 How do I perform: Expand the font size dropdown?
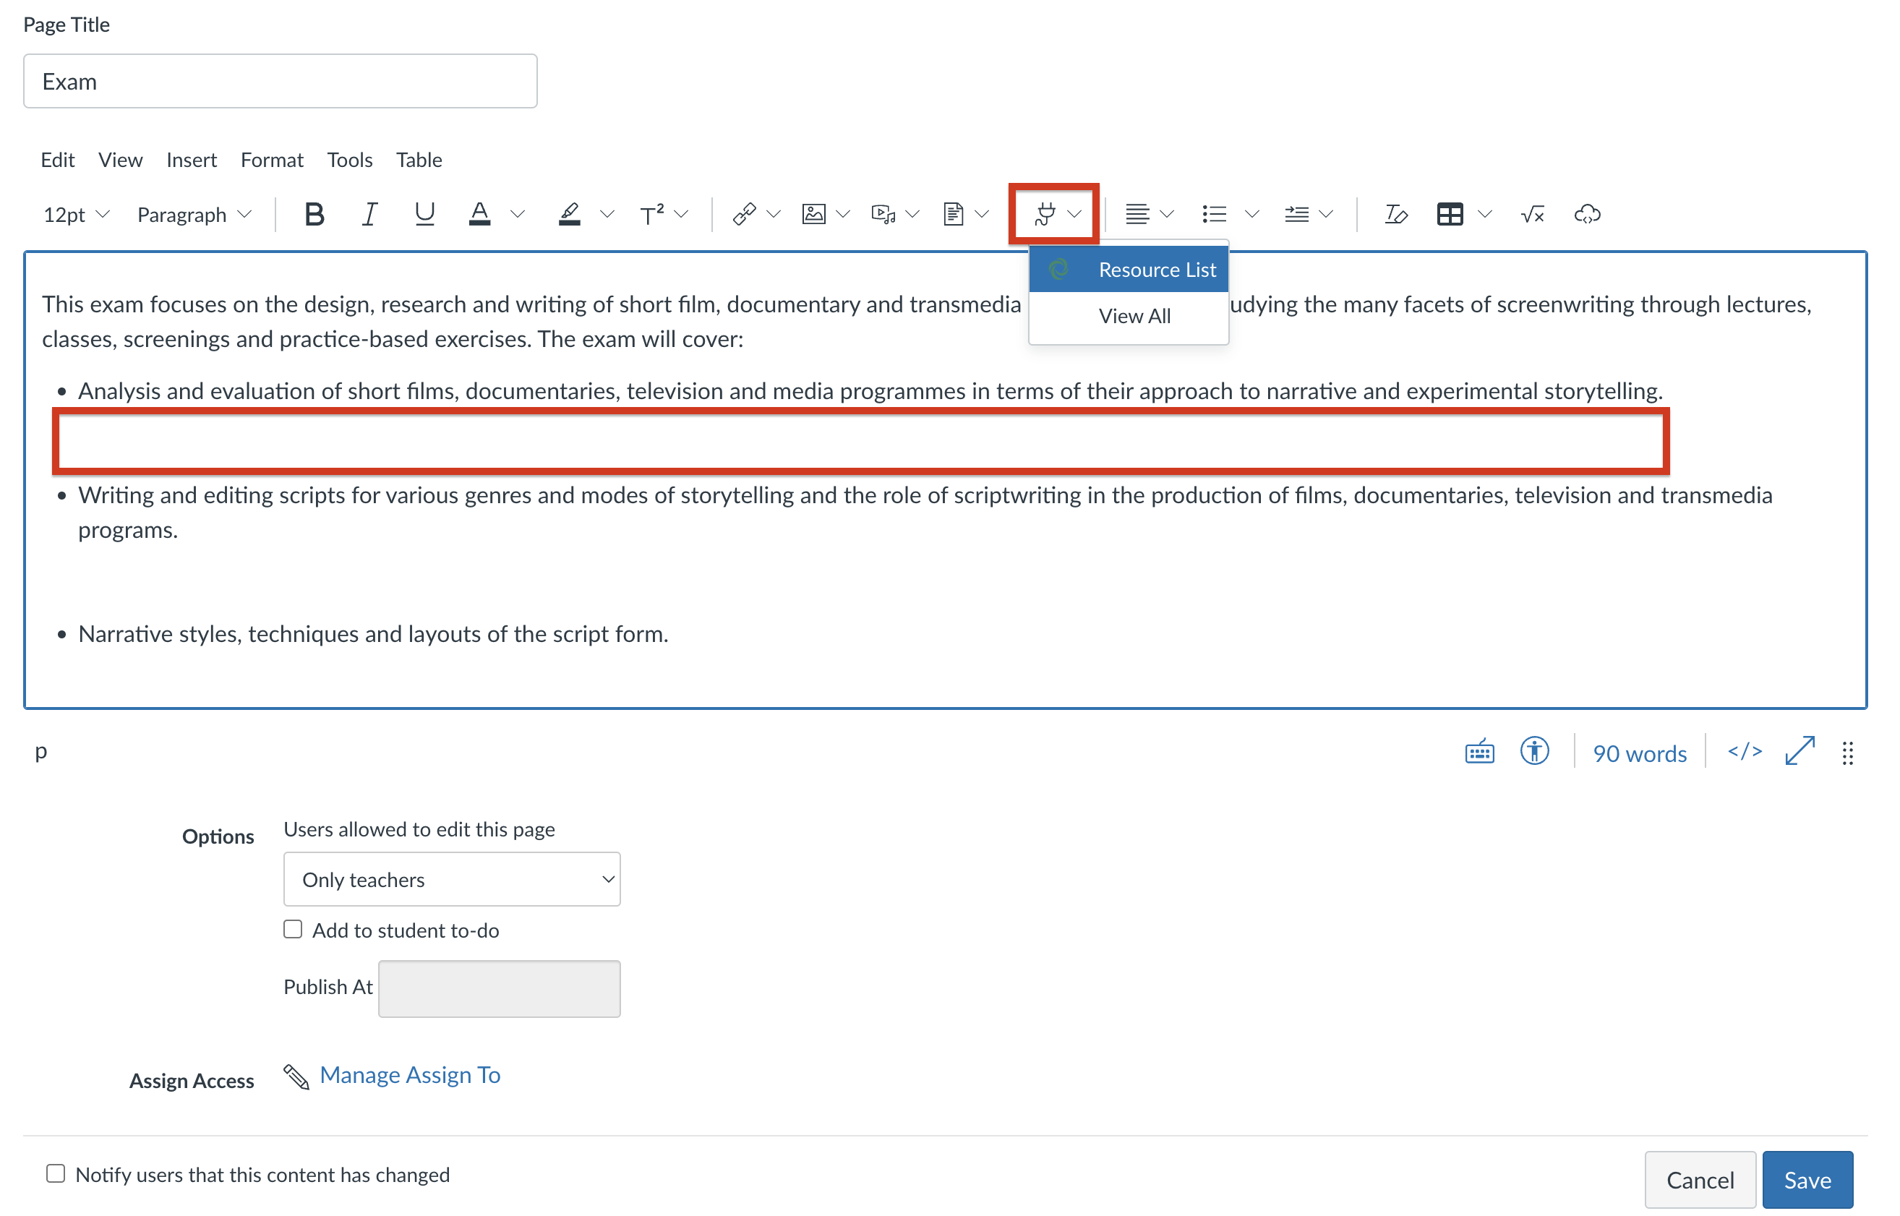pyautogui.click(x=74, y=215)
